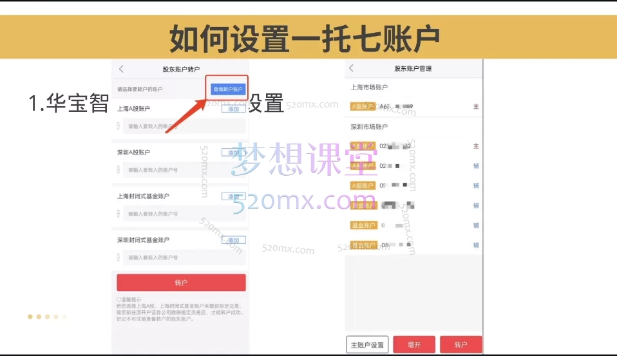Focus the 上海封闭式基金账户 account number field
The width and height of the screenshot is (617, 356).
184,214
